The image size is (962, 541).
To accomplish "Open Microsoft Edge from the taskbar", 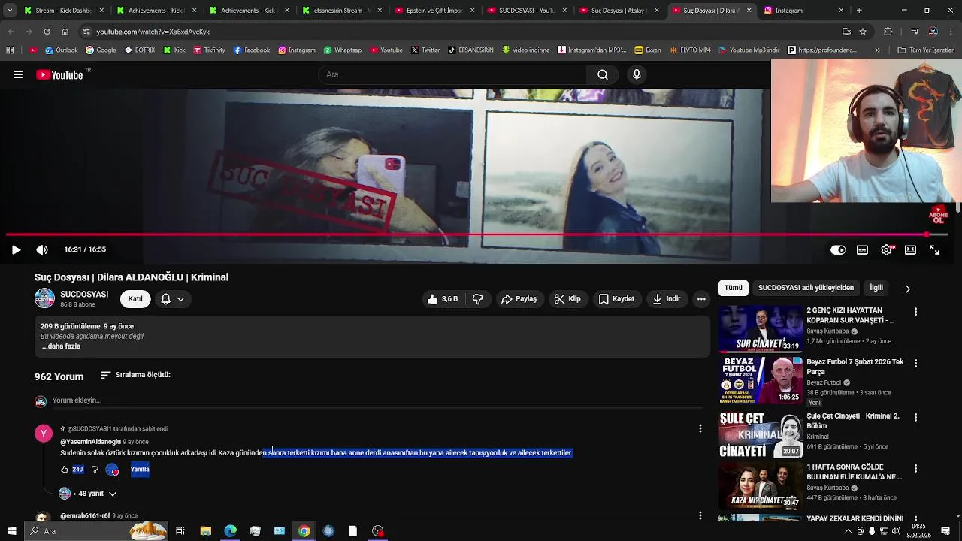I will pos(230,531).
